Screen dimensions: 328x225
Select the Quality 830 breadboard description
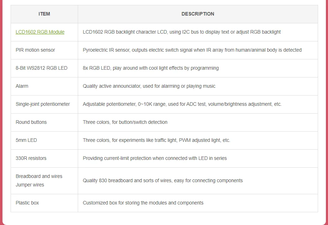click(163, 180)
